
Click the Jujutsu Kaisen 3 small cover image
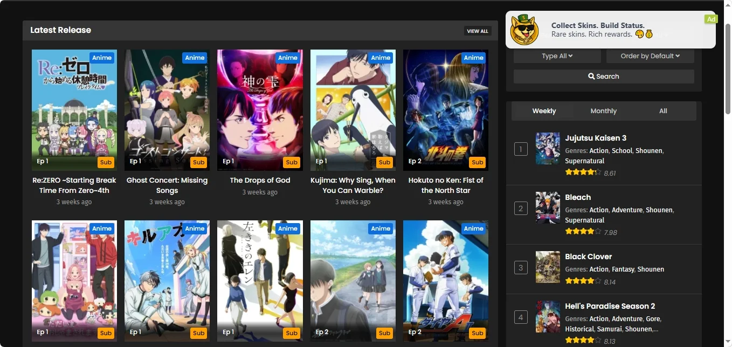[548, 149]
